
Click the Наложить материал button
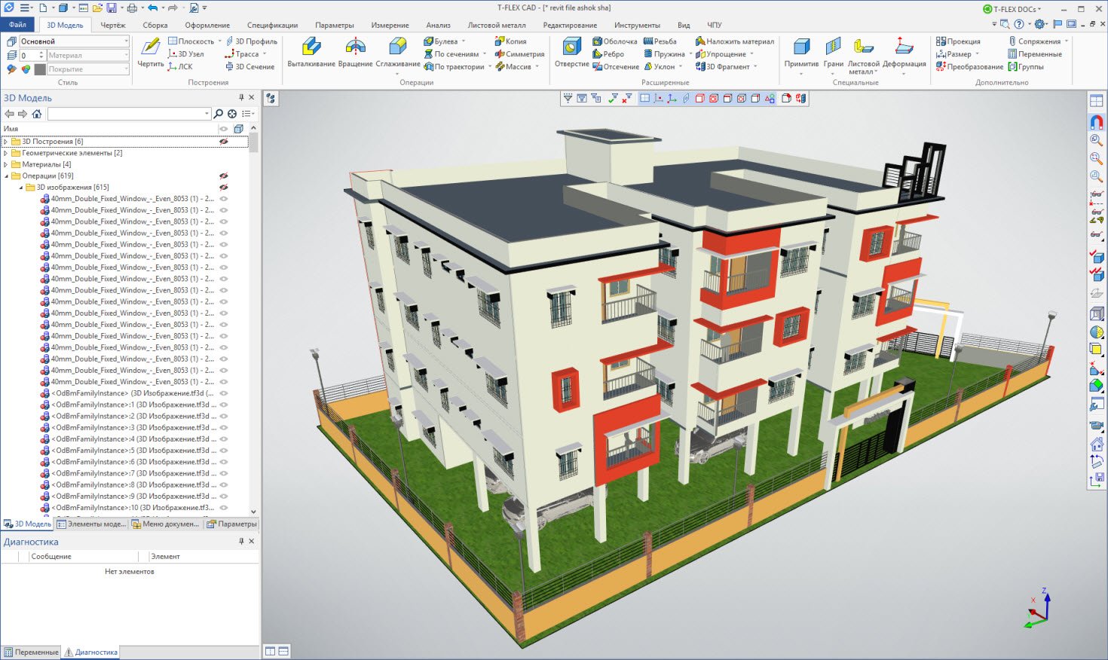(734, 41)
